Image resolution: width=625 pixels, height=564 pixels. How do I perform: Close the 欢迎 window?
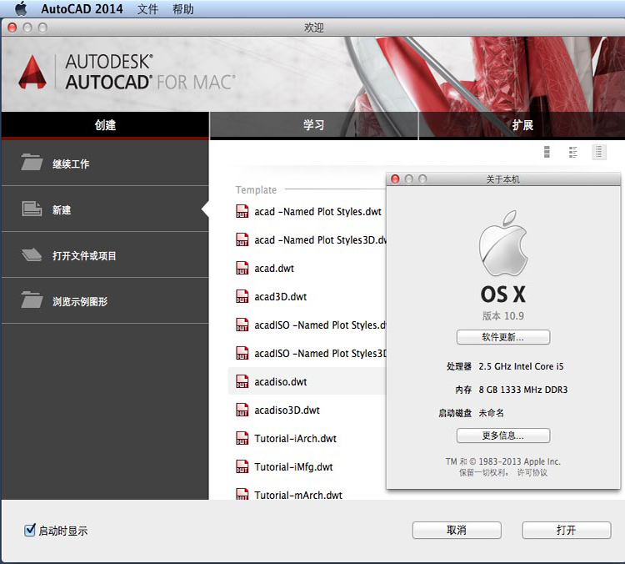click(x=12, y=28)
